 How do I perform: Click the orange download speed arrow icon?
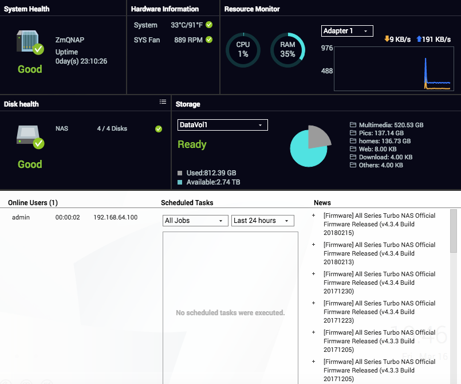(x=387, y=39)
